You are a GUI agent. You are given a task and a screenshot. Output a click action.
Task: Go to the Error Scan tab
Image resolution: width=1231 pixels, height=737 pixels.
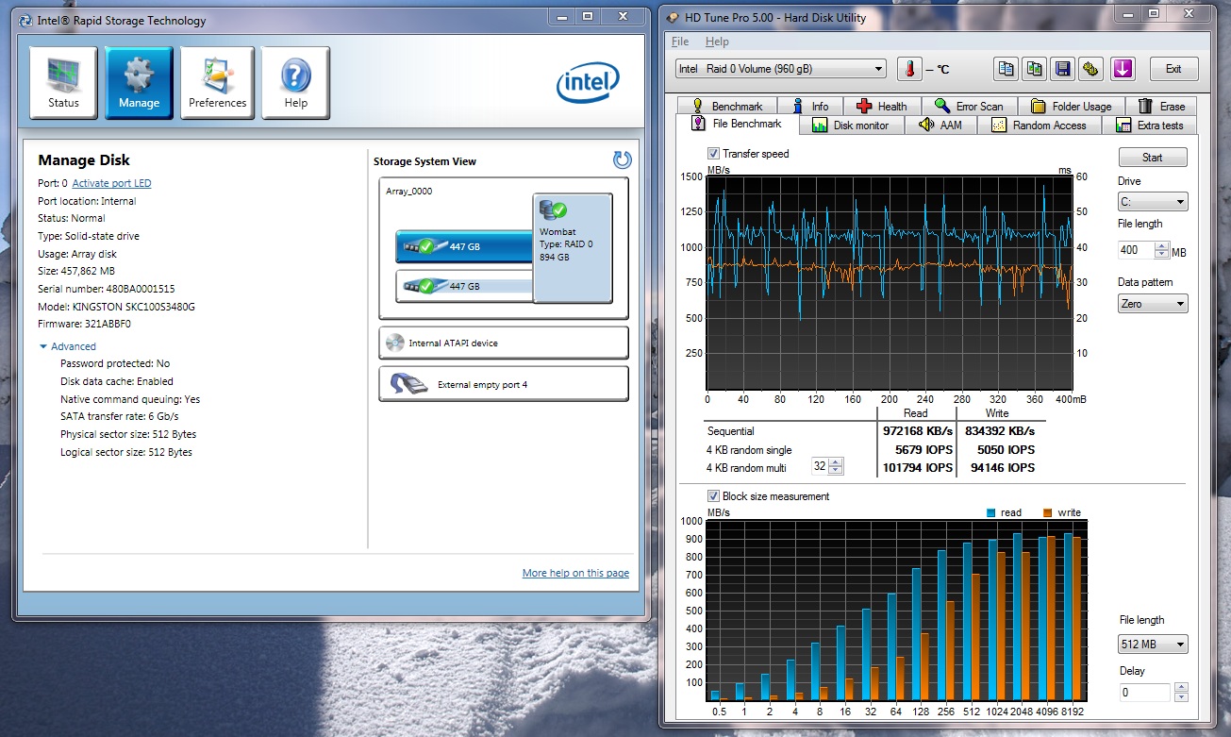coord(970,106)
